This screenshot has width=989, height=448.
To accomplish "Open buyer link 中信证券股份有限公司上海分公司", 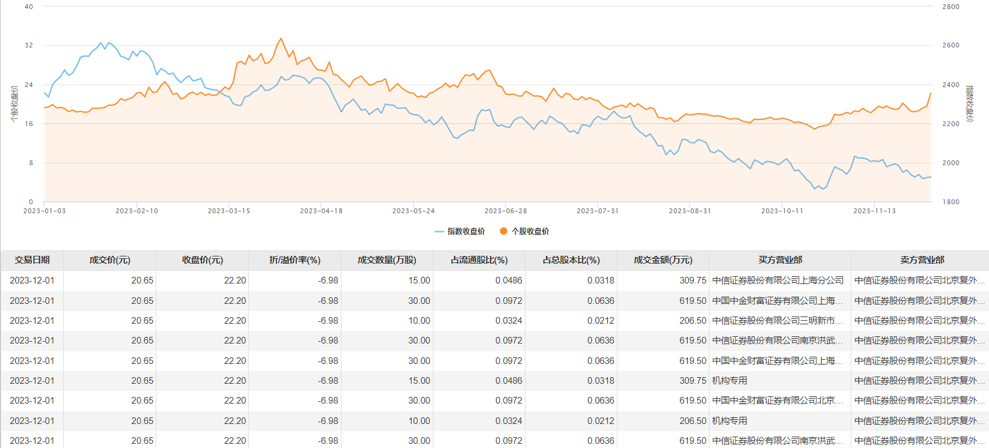I will [x=777, y=280].
